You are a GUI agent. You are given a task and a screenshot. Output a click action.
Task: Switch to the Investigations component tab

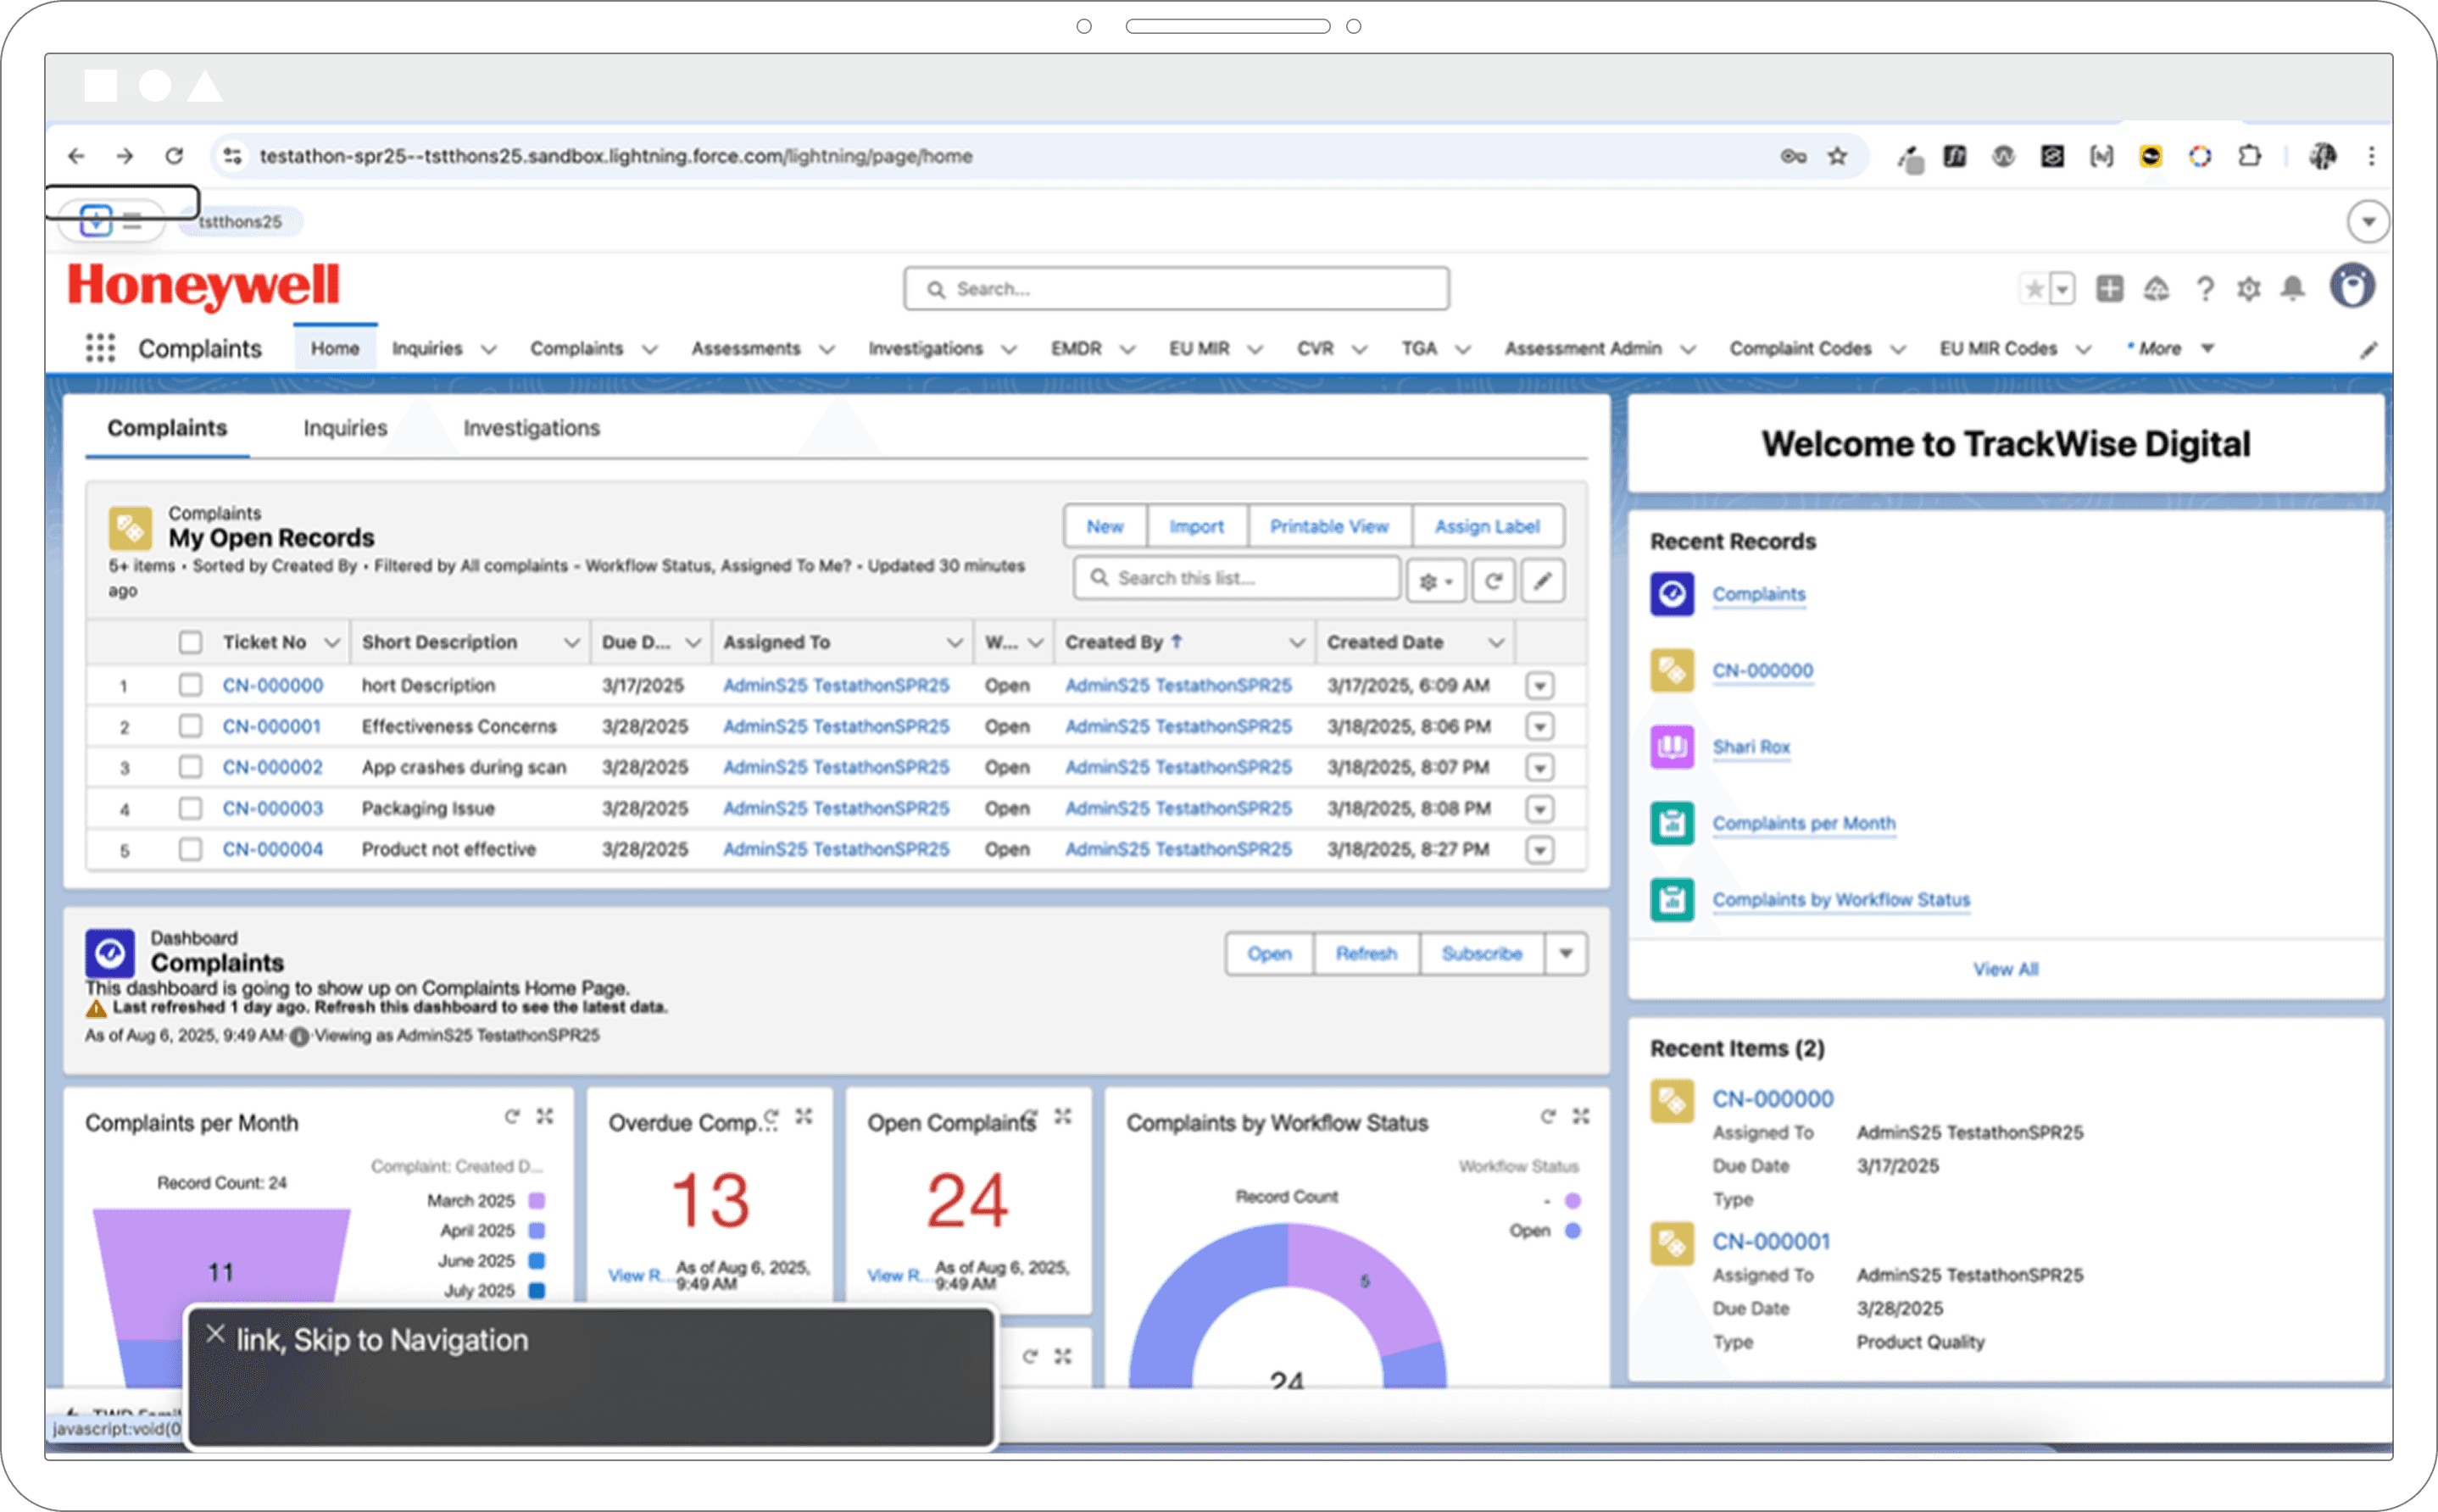click(531, 428)
